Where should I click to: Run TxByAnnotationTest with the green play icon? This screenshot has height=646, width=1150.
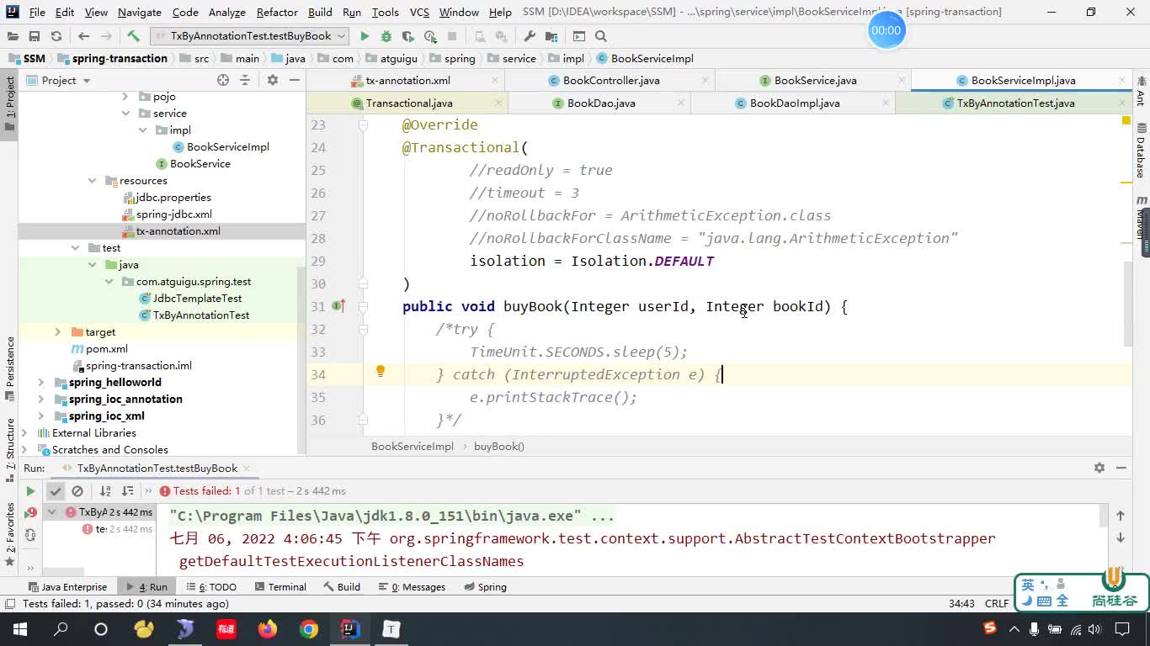tap(365, 36)
